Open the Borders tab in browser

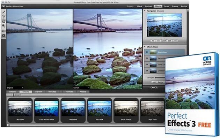click(13, 92)
